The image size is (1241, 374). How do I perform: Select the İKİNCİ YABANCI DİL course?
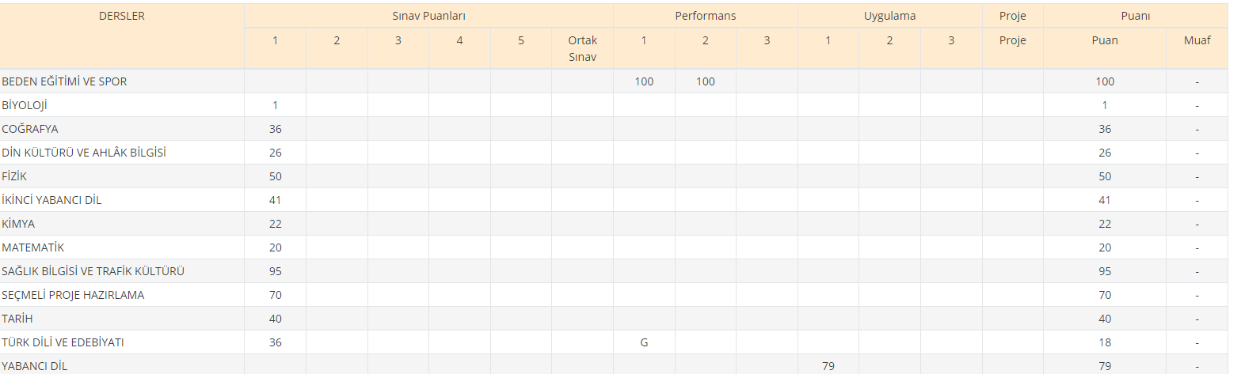click(51, 200)
